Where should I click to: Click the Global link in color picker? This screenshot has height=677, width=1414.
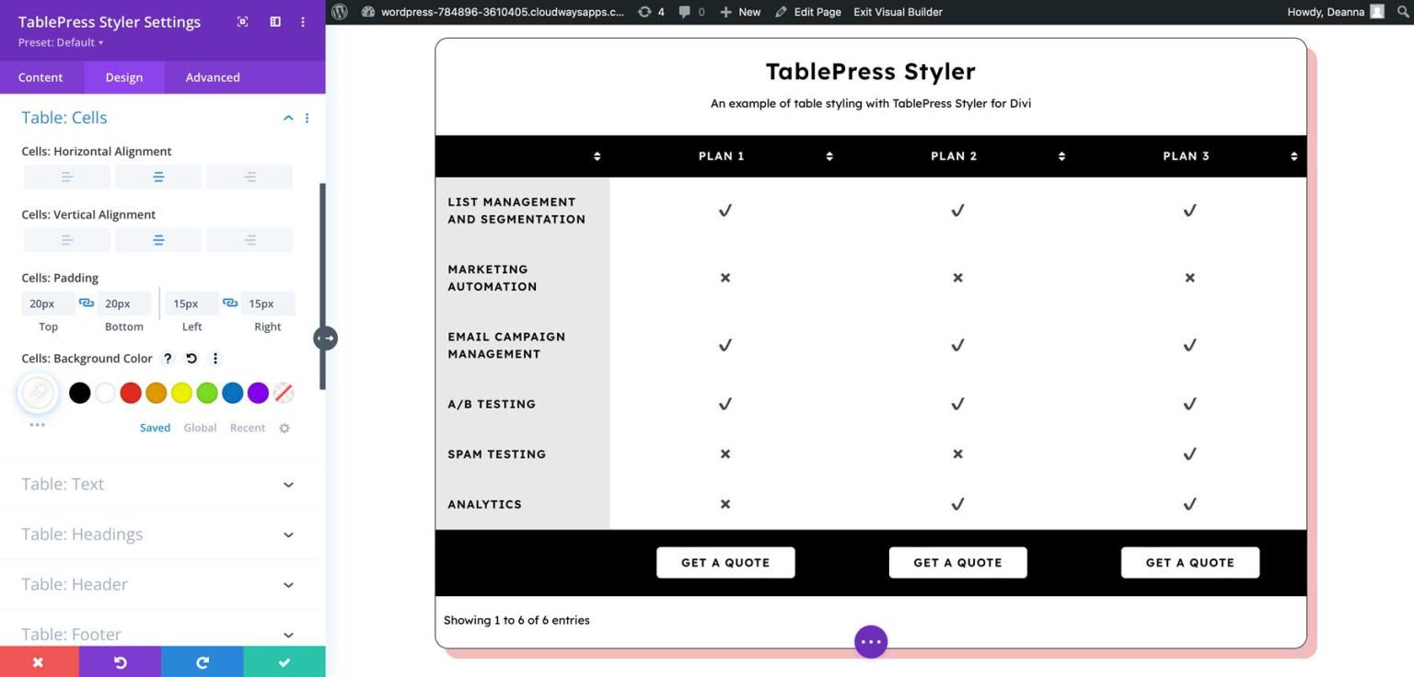click(x=200, y=427)
